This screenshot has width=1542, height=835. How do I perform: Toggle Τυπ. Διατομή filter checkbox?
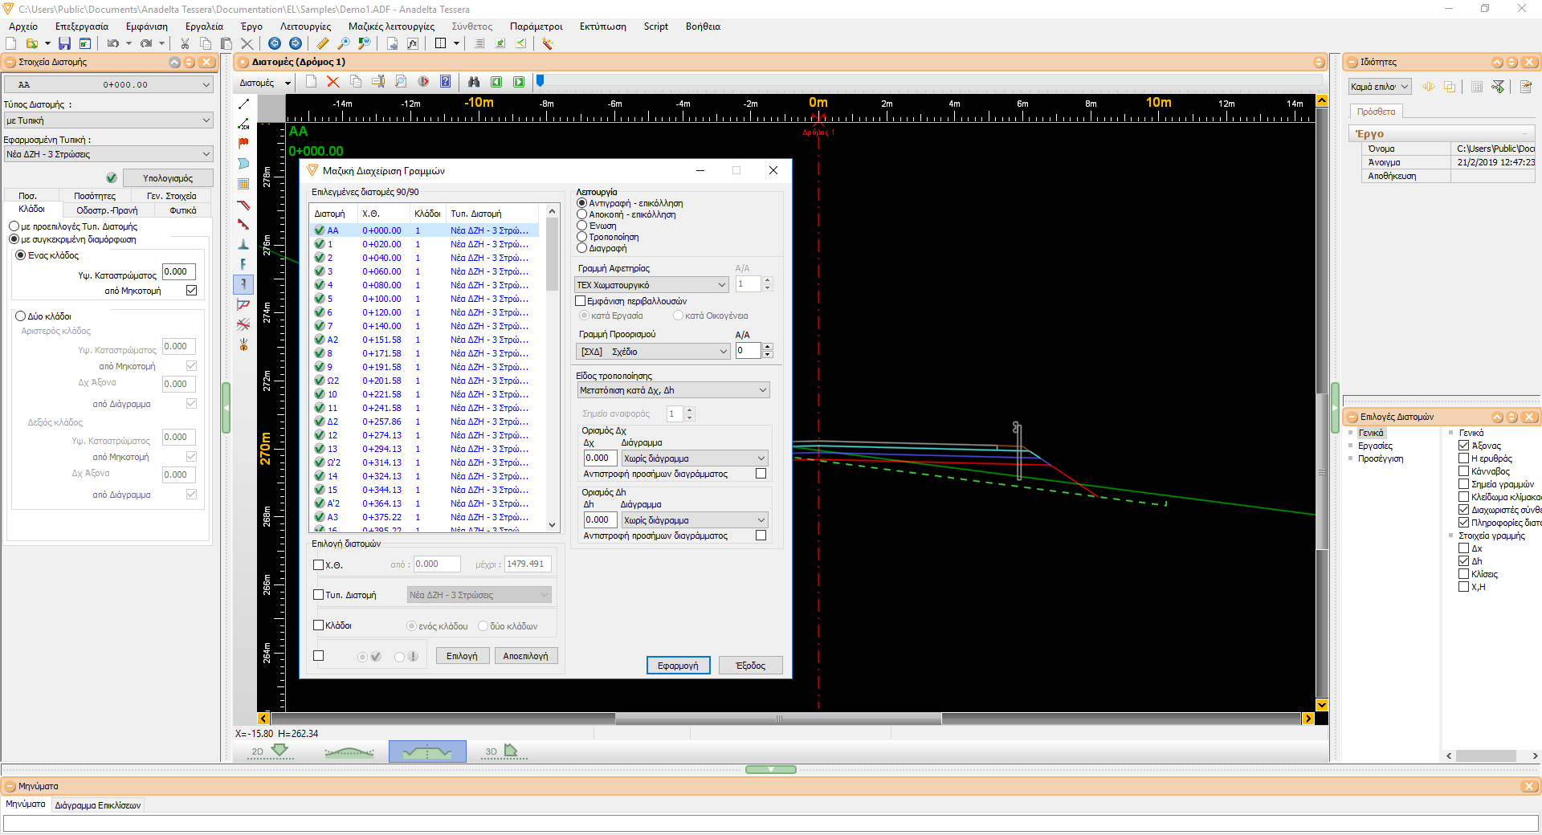click(x=319, y=595)
